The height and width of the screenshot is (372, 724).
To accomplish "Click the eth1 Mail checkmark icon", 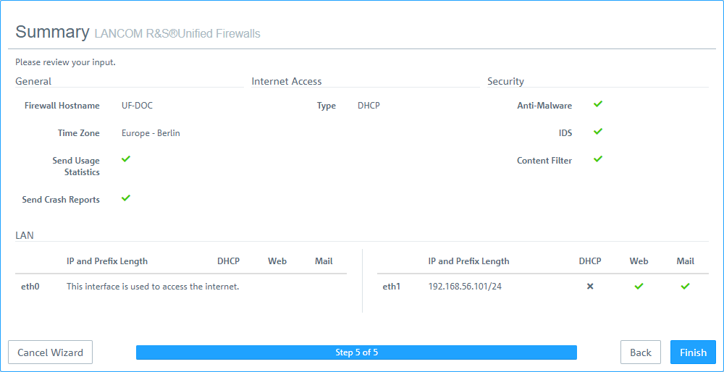I will coord(685,287).
